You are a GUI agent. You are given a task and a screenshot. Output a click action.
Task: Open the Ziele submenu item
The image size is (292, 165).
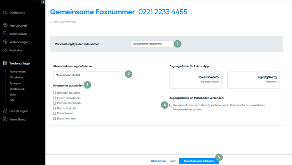pyautogui.click(x=13, y=95)
